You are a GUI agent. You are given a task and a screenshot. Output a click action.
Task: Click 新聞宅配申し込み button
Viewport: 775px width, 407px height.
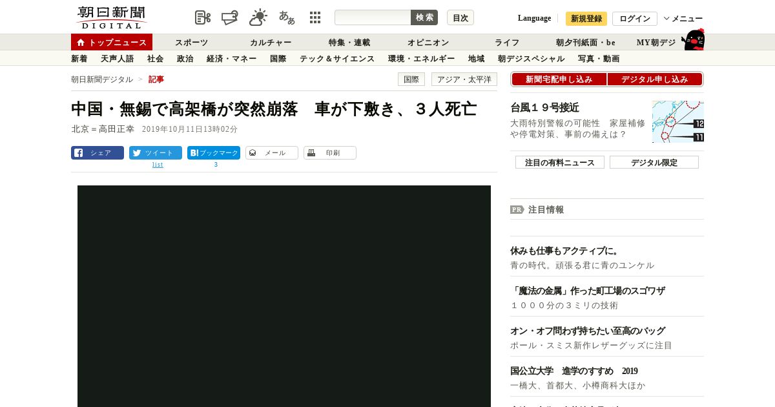coord(559,79)
